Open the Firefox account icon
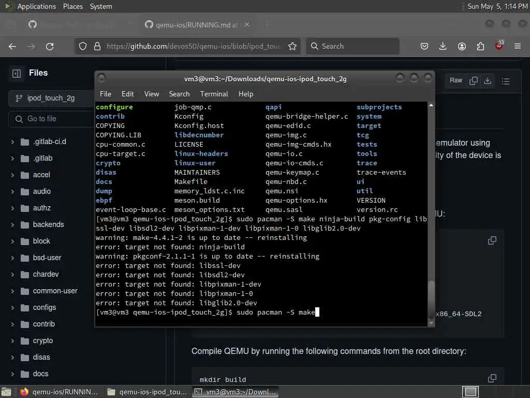The height and width of the screenshot is (398, 530). click(x=462, y=46)
